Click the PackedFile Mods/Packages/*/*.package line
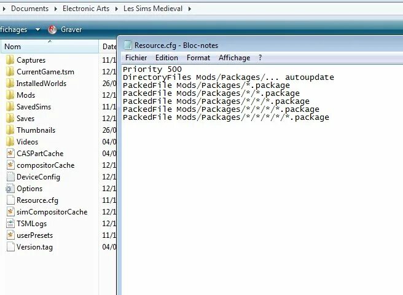Screen dimensions: 403x295 (211, 93)
